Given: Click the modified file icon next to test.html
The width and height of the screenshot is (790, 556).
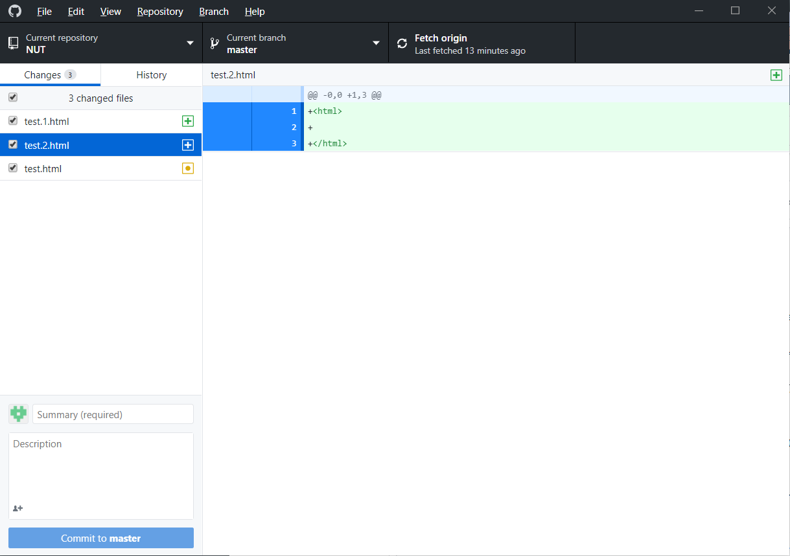Looking at the screenshot, I should [x=187, y=168].
